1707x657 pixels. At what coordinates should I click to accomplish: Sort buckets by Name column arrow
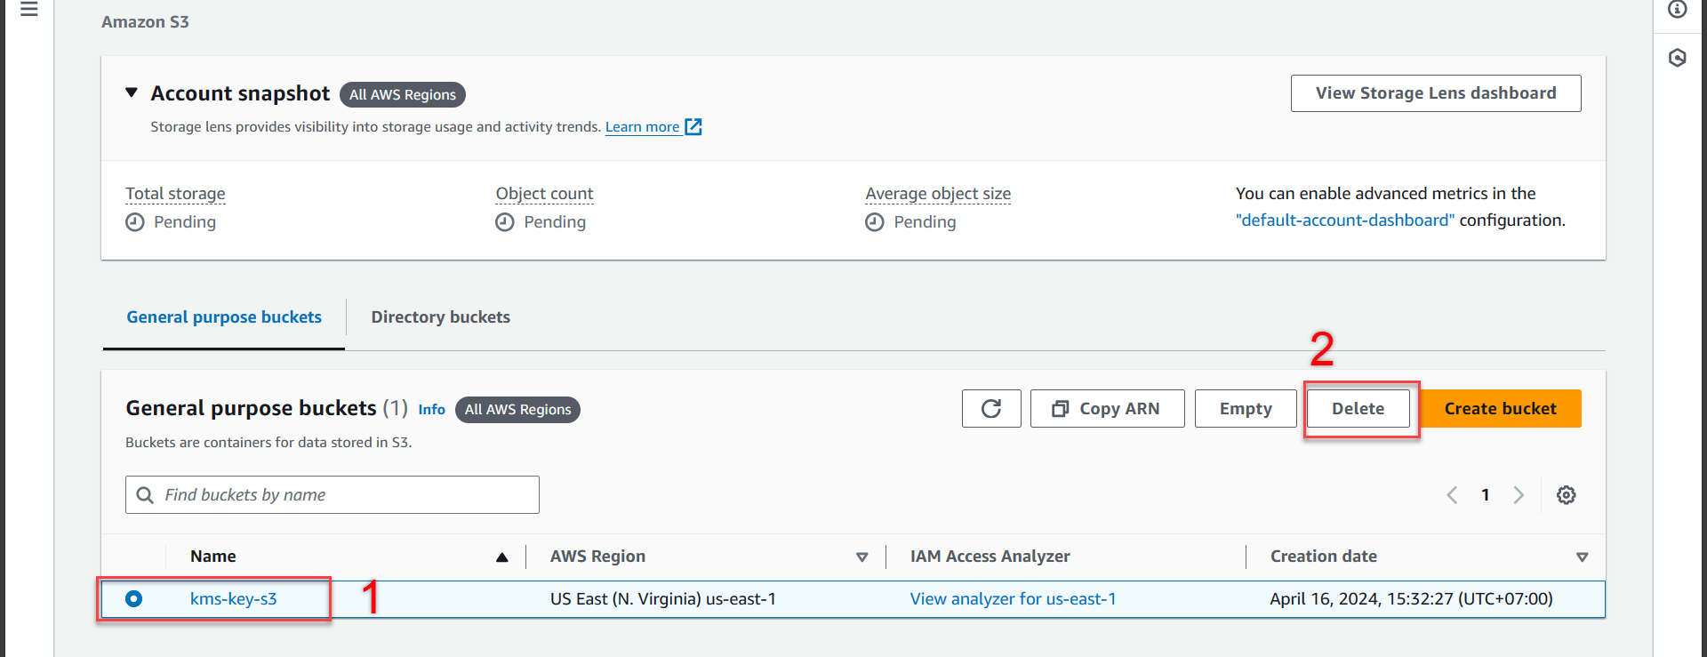coord(502,557)
